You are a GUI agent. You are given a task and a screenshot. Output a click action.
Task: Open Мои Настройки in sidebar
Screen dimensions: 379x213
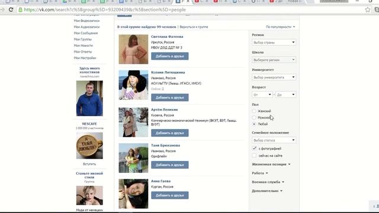click(85, 58)
